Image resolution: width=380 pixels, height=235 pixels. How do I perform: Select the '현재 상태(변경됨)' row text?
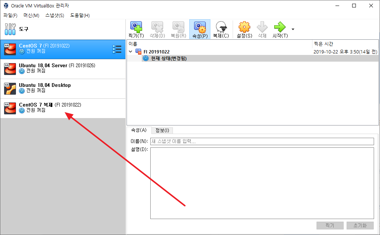tap(169, 58)
